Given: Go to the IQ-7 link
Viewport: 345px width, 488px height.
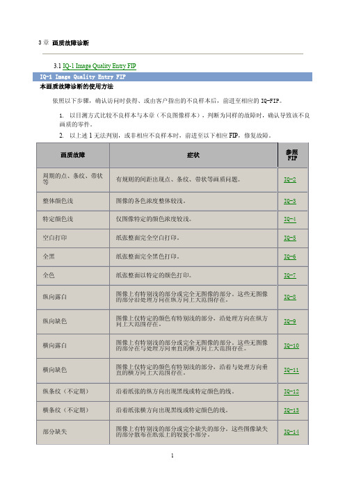Looking at the screenshot, I should 289,275.
